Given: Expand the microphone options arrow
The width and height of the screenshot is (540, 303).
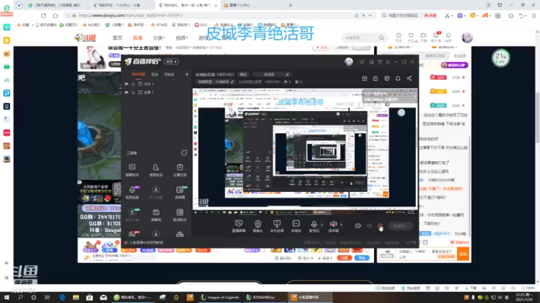Looking at the screenshot, I should tap(322, 225).
